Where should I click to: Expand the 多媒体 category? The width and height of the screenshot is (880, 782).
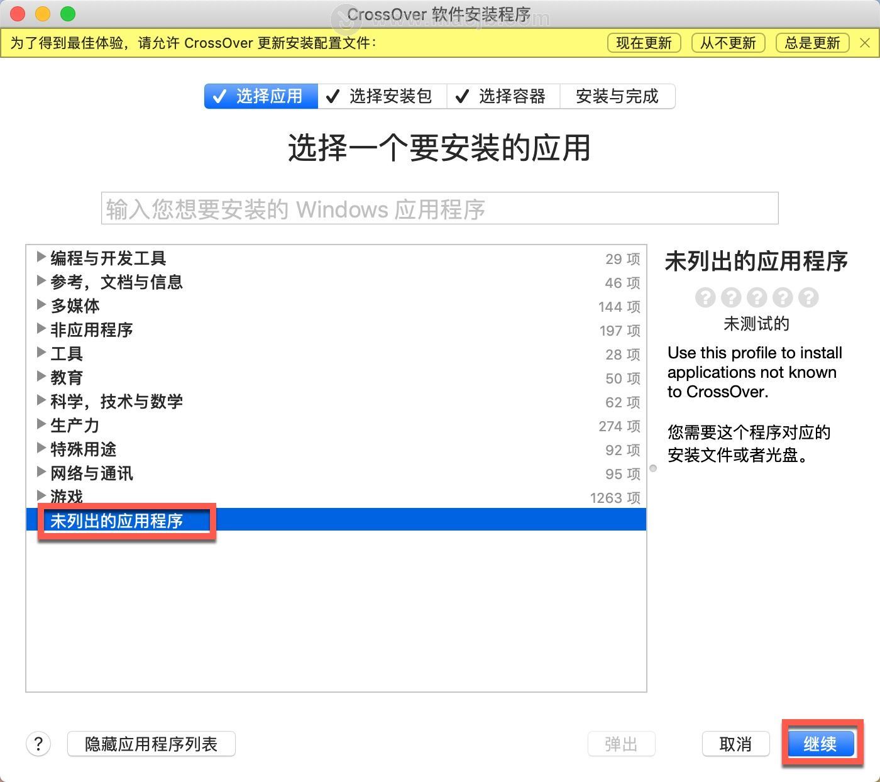tap(41, 304)
